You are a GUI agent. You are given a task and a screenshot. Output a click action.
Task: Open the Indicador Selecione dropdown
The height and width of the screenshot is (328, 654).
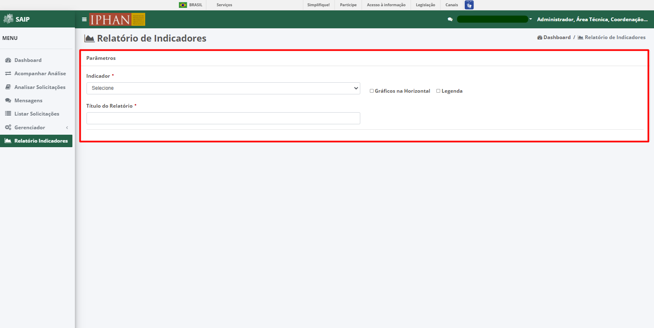click(223, 88)
